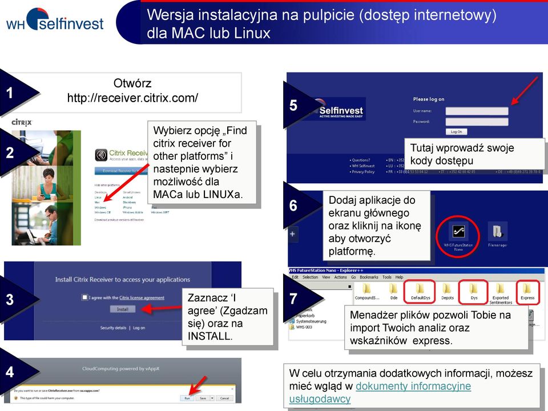Click the Citrix logo above the photos
This screenshot has height=411, width=548.
click(22, 122)
